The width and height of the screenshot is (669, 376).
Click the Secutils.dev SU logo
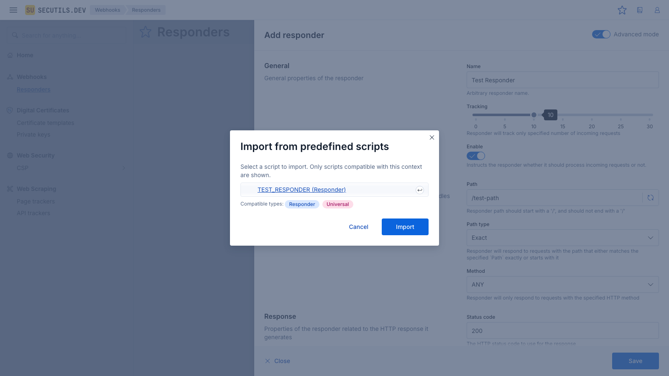(x=30, y=10)
